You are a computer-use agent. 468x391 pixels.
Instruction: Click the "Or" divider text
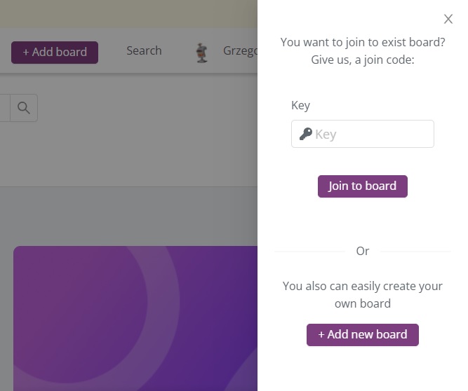pyautogui.click(x=363, y=251)
